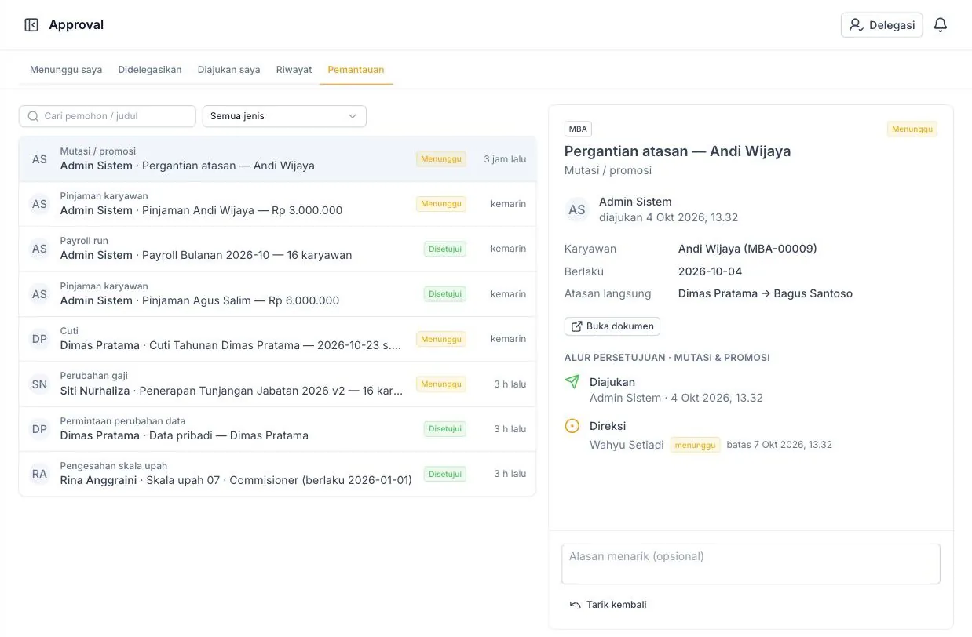Click Disetujui badge on Pinjaman Agus Salim row

[445, 293]
